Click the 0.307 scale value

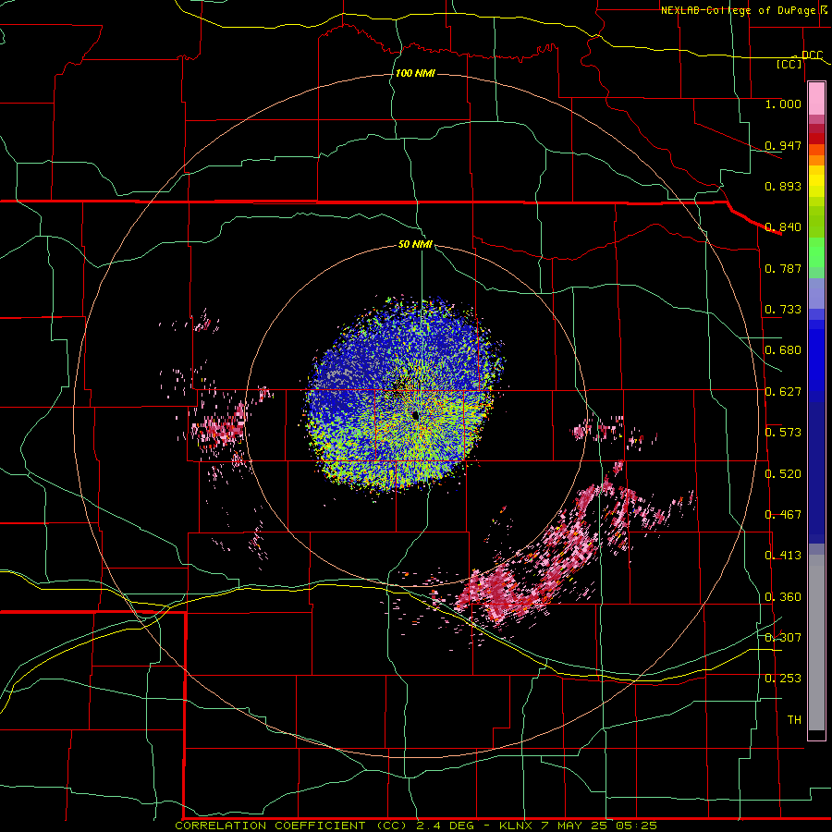(x=783, y=638)
